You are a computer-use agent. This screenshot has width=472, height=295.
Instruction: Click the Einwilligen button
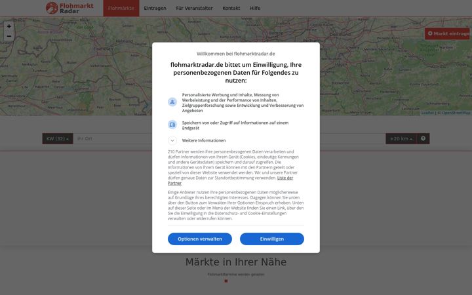272,239
